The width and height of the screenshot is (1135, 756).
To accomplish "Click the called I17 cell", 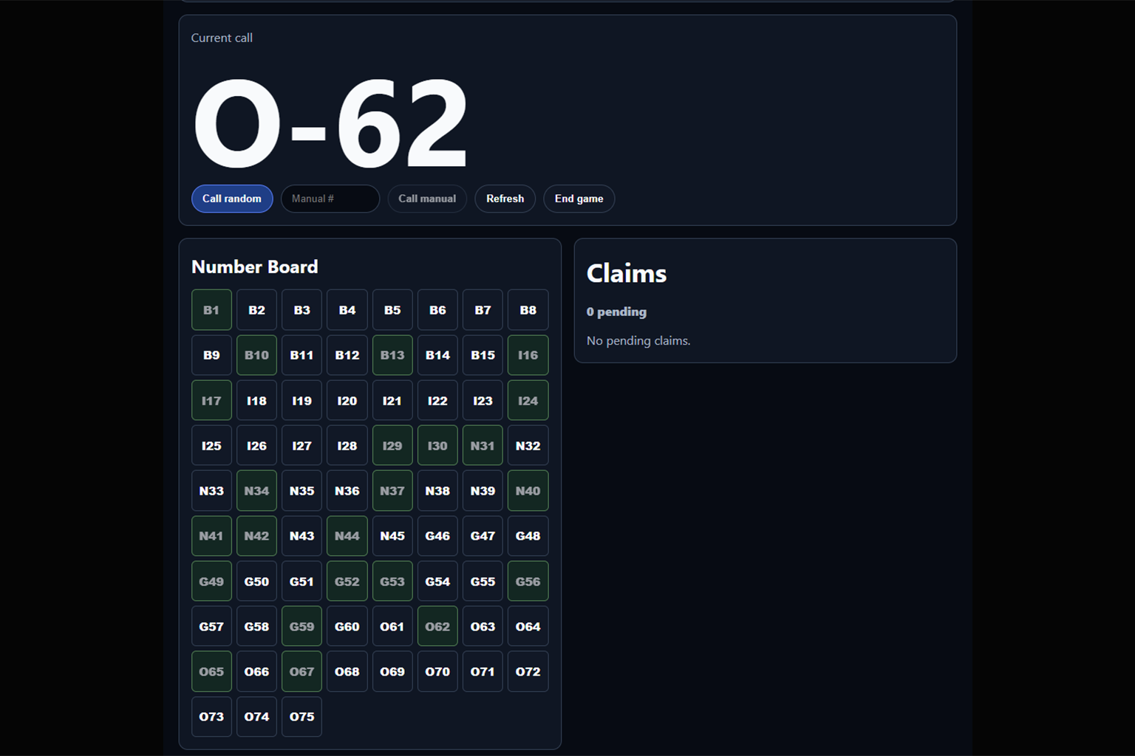I will pos(211,400).
